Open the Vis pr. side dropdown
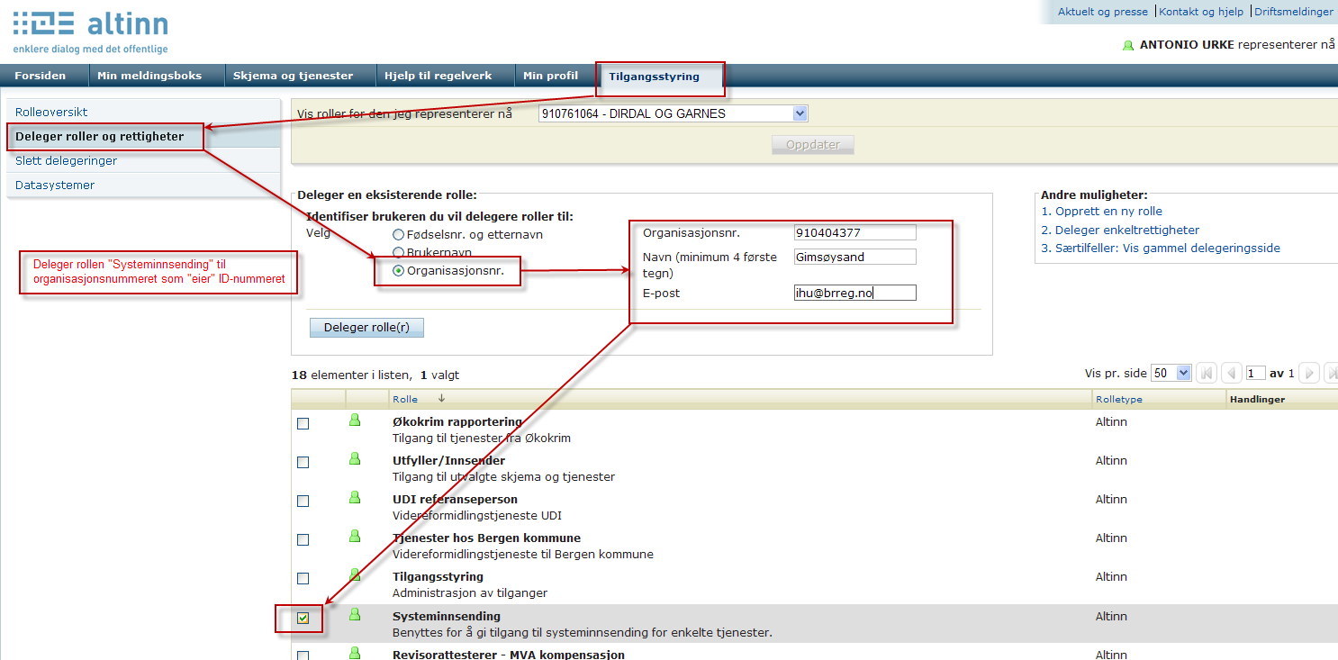Screen dimensions: 1338x660 coord(1171,373)
